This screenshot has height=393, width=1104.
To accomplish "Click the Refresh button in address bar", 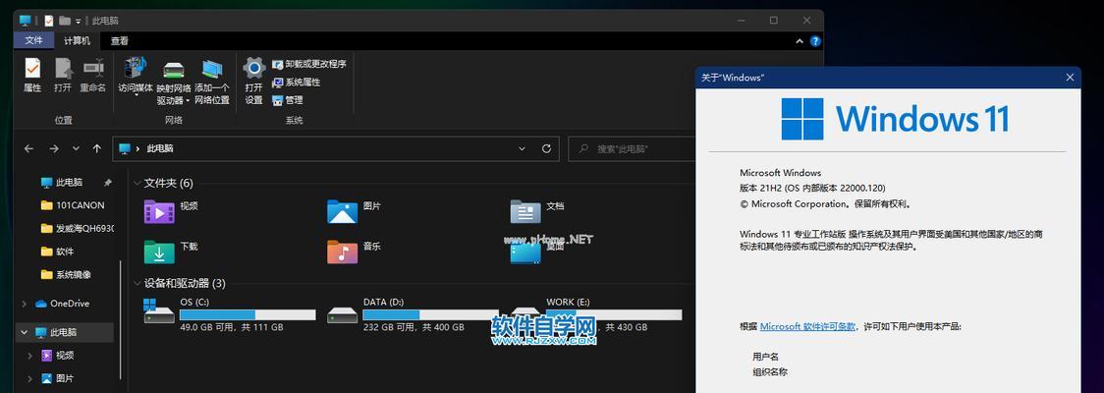I will (546, 148).
